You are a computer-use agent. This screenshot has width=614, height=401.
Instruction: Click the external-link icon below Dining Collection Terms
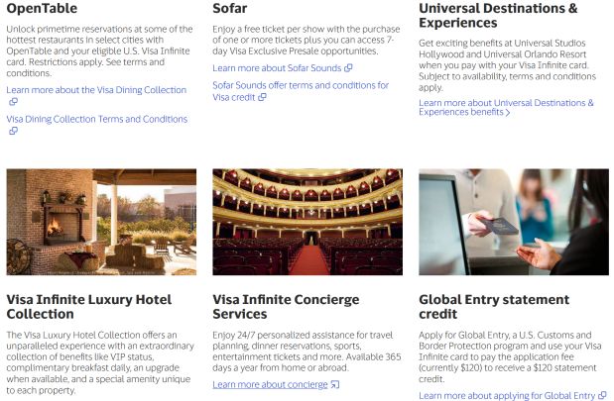[x=13, y=131]
